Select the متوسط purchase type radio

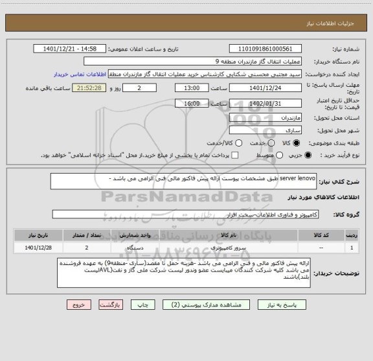pyautogui.click(x=279, y=156)
